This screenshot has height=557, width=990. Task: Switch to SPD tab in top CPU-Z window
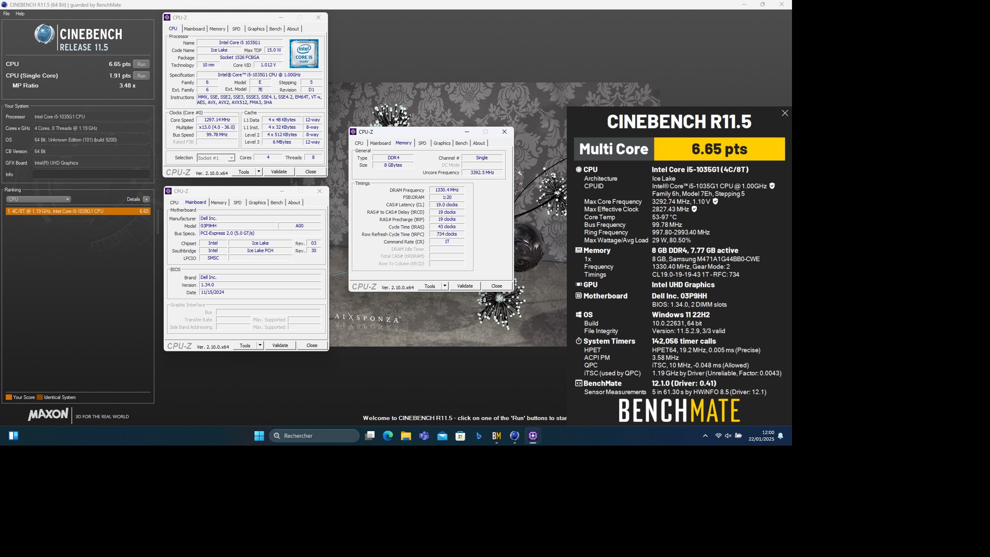pos(236,29)
